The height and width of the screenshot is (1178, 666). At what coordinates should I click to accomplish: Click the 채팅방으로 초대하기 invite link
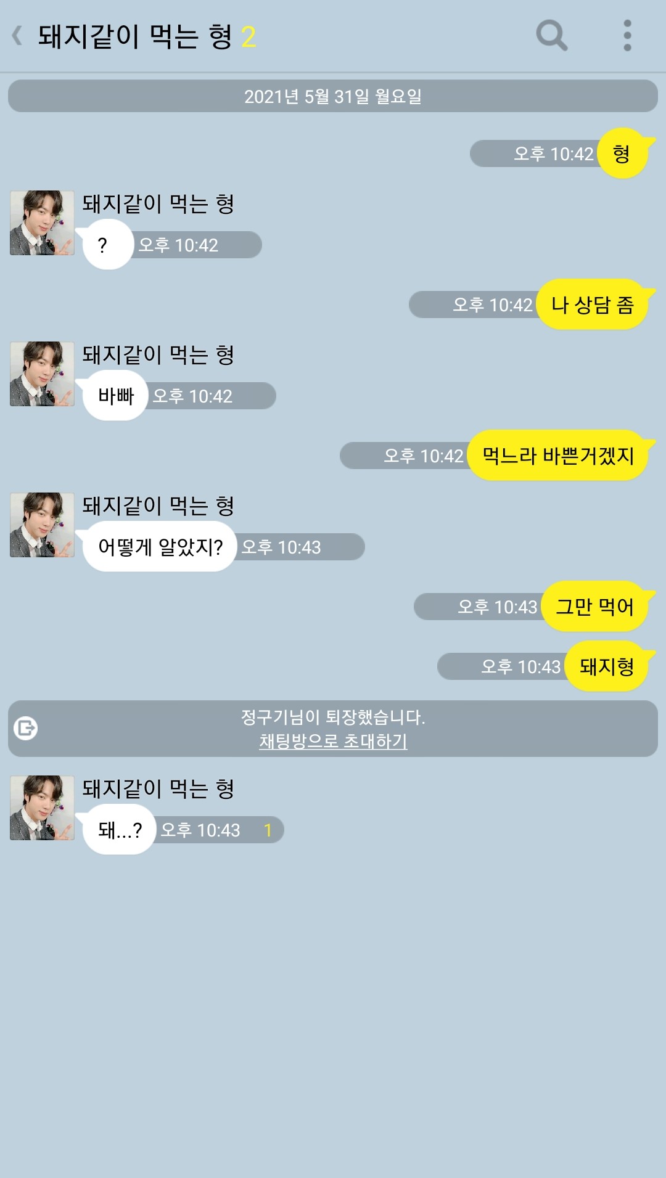[x=333, y=741]
